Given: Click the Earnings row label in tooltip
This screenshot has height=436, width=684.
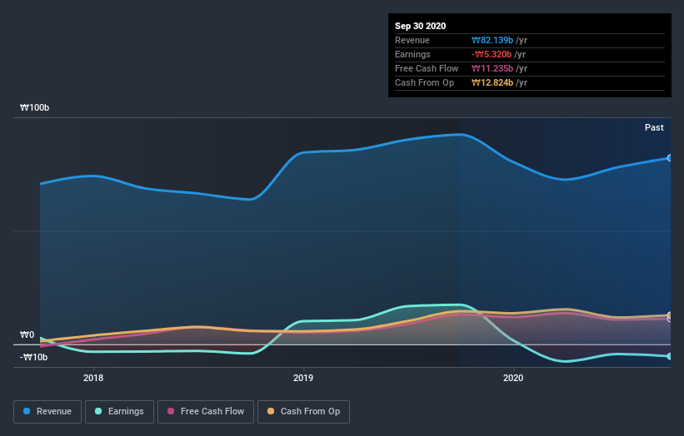Looking at the screenshot, I should [412, 54].
